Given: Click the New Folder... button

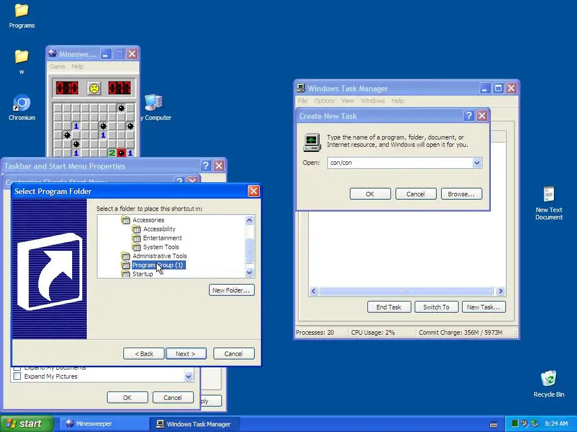Looking at the screenshot, I should (x=232, y=290).
